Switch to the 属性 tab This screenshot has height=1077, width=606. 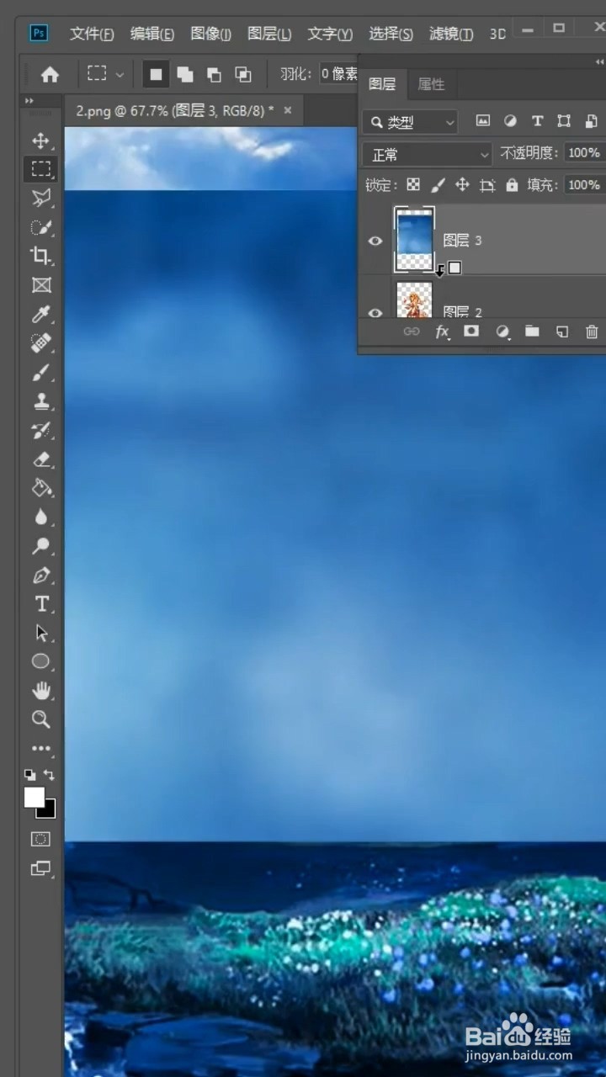click(431, 84)
